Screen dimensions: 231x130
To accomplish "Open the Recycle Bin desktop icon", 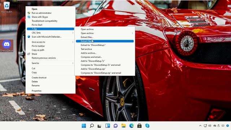I will [6, 7].
